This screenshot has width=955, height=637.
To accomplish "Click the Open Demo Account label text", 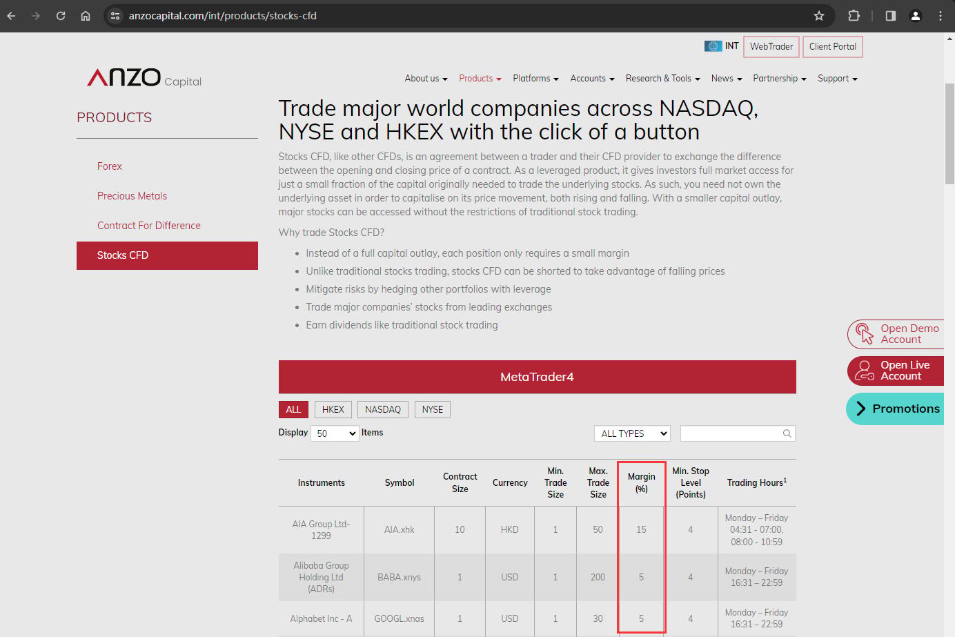I will point(909,334).
